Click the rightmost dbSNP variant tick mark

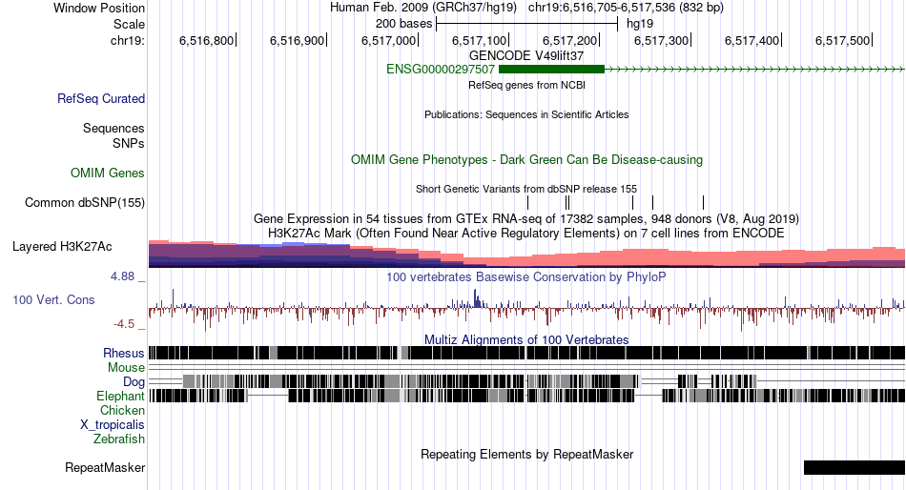703,202
